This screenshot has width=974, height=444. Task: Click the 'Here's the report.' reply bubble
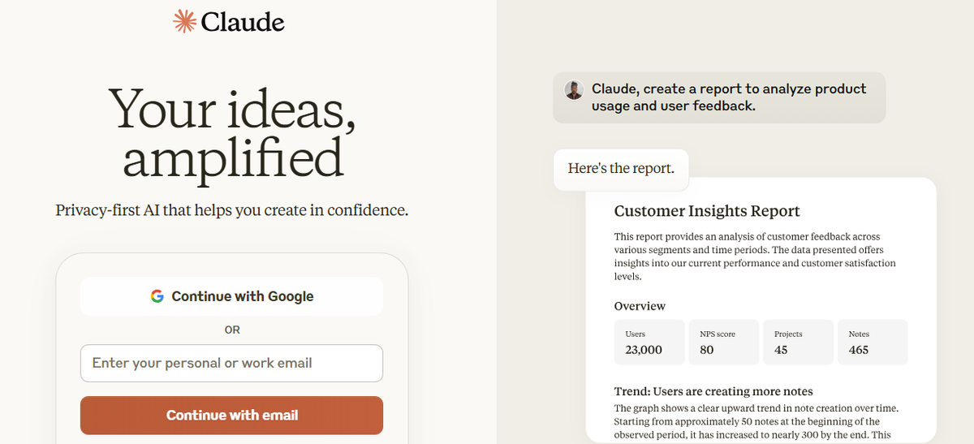click(x=621, y=169)
